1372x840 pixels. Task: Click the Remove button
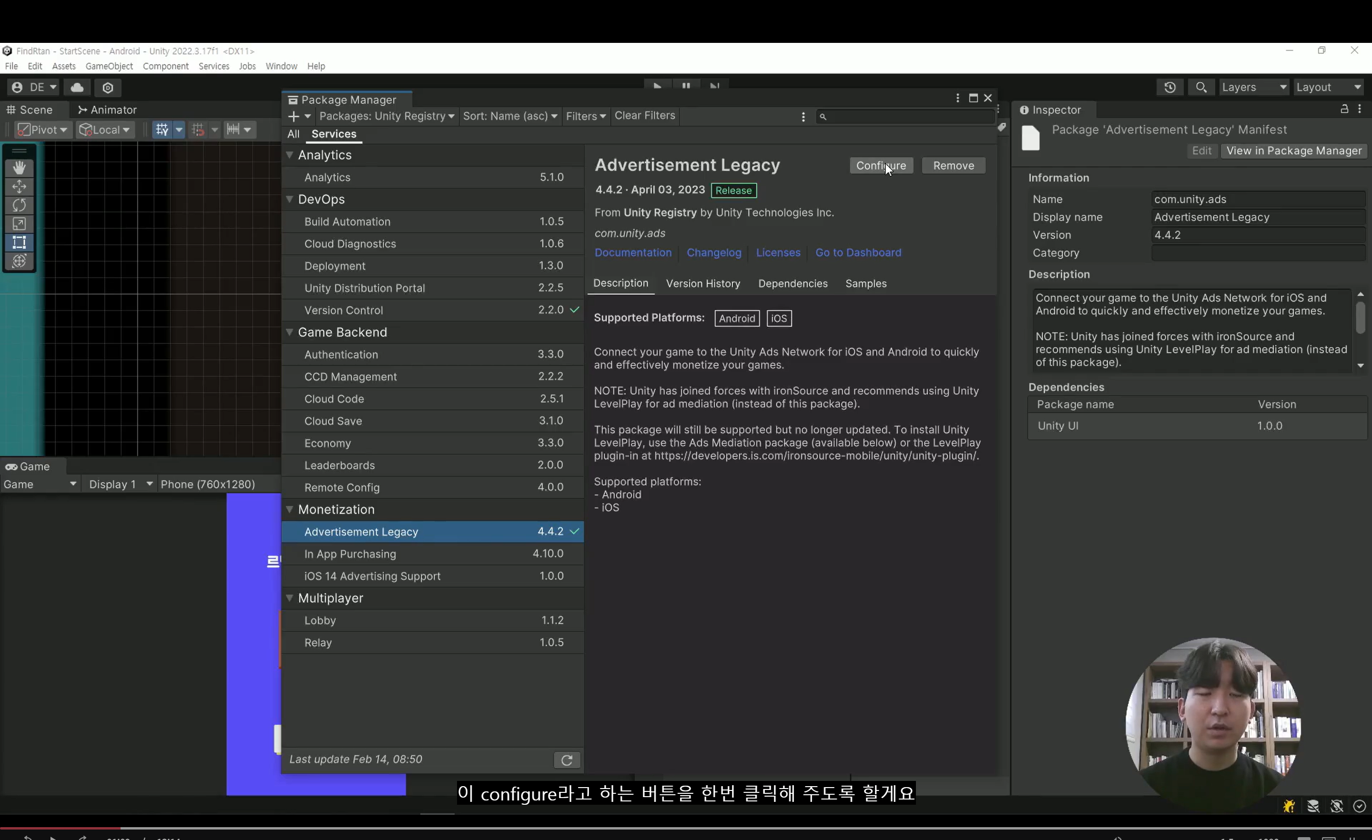(953, 166)
